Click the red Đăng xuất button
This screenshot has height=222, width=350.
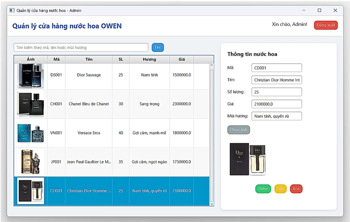point(325,25)
